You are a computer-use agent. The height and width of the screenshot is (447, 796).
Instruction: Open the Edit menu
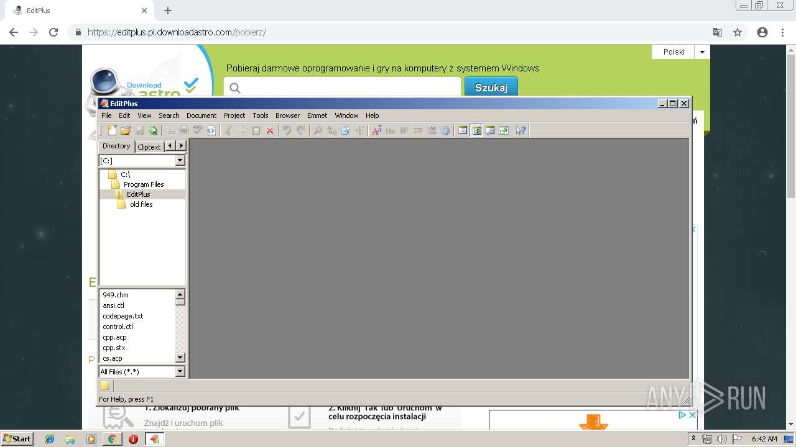coord(124,115)
